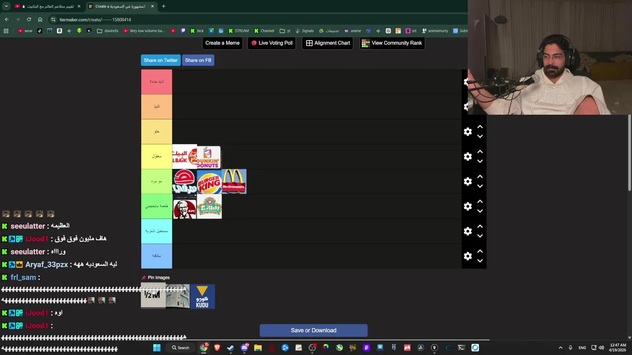Open the Windows Start menu

tap(157, 348)
